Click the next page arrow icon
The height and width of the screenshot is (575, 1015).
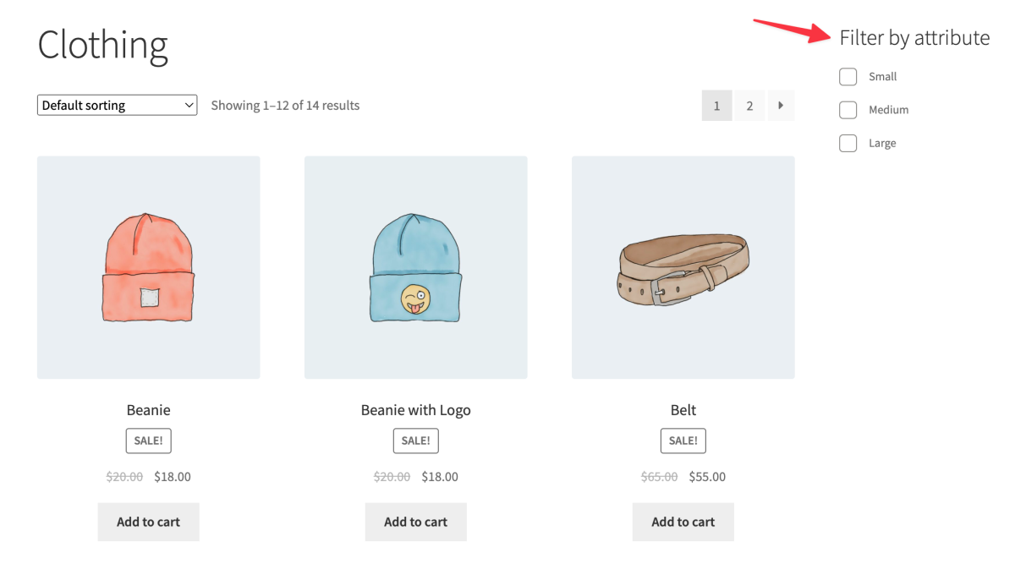tap(781, 105)
